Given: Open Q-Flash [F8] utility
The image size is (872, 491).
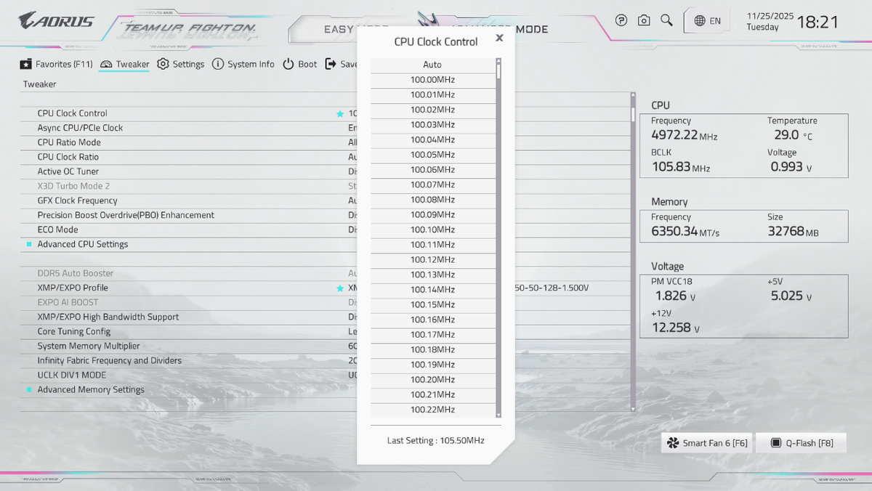Looking at the screenshot, I should point(802,443).
